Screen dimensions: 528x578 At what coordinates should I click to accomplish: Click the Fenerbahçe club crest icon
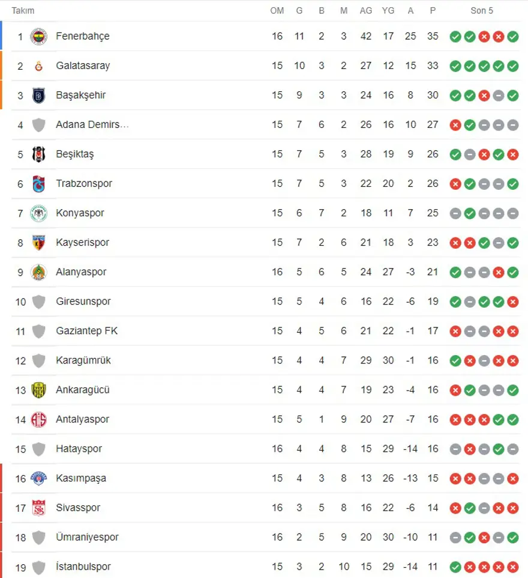[x=39, y=36]
